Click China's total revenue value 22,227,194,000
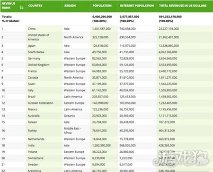 tap(169, 29)
